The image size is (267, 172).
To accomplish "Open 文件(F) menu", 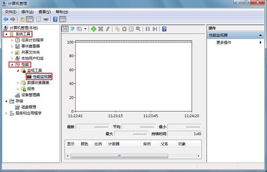I will [x=11, y=12].
